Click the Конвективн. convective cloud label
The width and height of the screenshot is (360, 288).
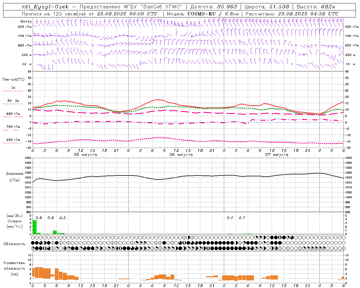[14, 263]
